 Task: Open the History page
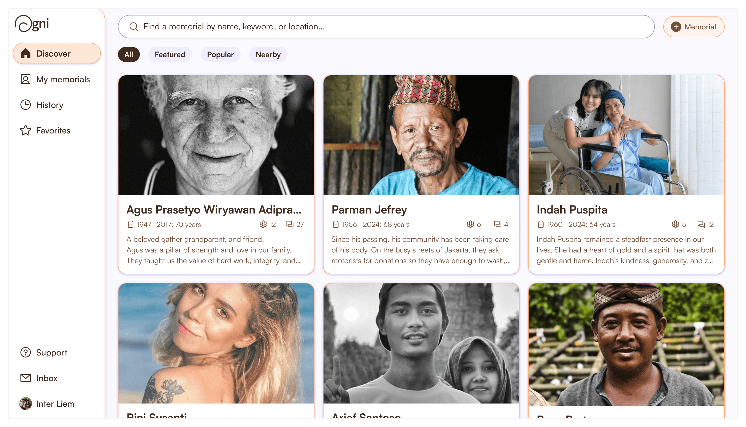point(50,105)
